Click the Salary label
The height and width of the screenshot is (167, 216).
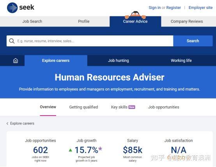click(133, 141)
